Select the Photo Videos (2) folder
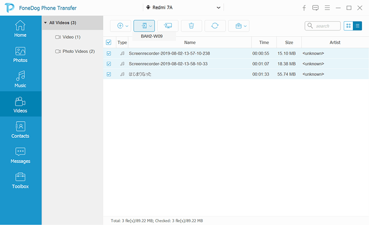The height and width of the screenshot is (225, 369). (x=75, y=51)
